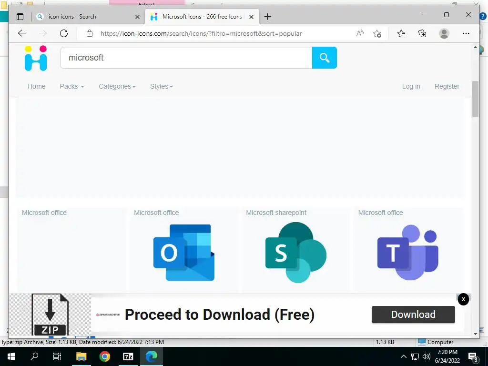The width and height of the screenshot is (488, 366).
Task: Open the browser profile avatar
Action: [x=444, y=33]
